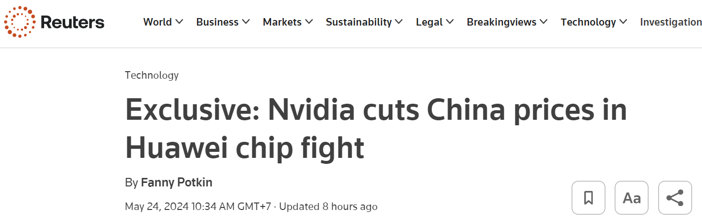The height and width of the screenshot is (217, 702).
Task: Bookmark this article with the save icon
Action: [588, 198]
